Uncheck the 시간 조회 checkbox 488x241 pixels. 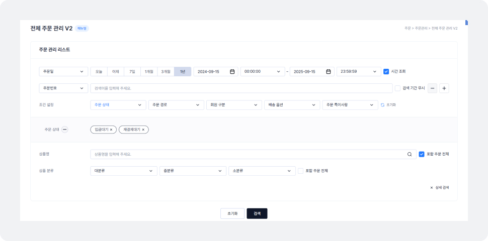(386, 72)
